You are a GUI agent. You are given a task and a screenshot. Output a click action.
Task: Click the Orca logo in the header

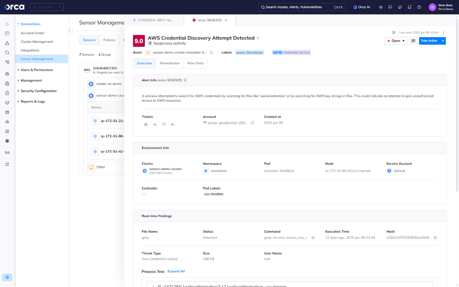point(14,7)
